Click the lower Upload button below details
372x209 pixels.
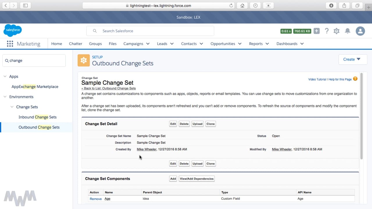click(197, 163)
